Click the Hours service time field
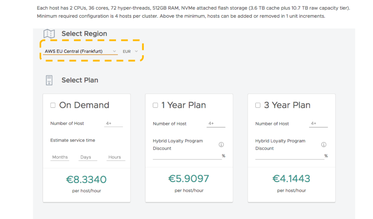Image resolution: width=373 pixels, height=219 pixels. click(116, 157)
